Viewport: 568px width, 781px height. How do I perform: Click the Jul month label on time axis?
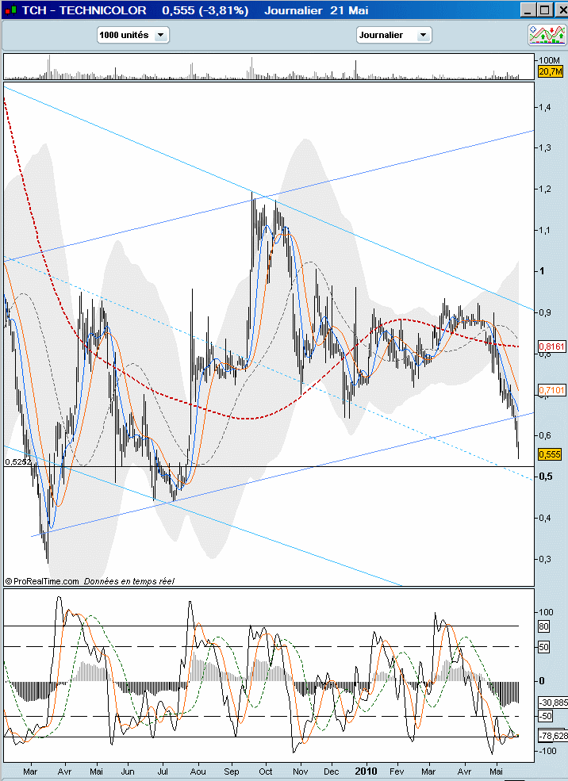tap(163, 771)
